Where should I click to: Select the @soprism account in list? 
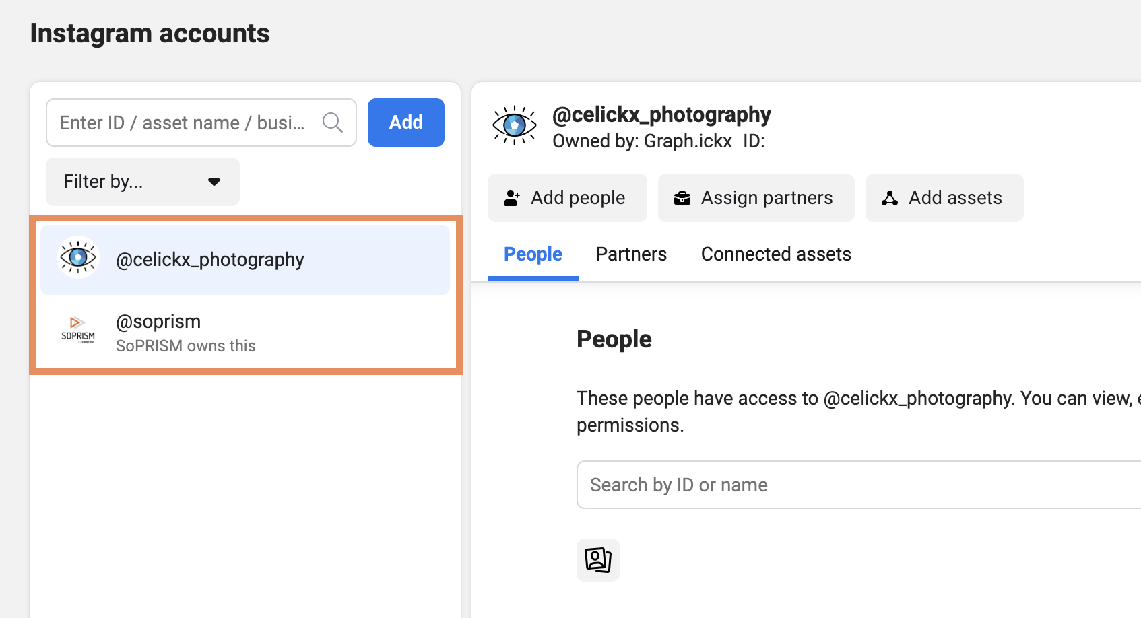[x=245, y=333]
